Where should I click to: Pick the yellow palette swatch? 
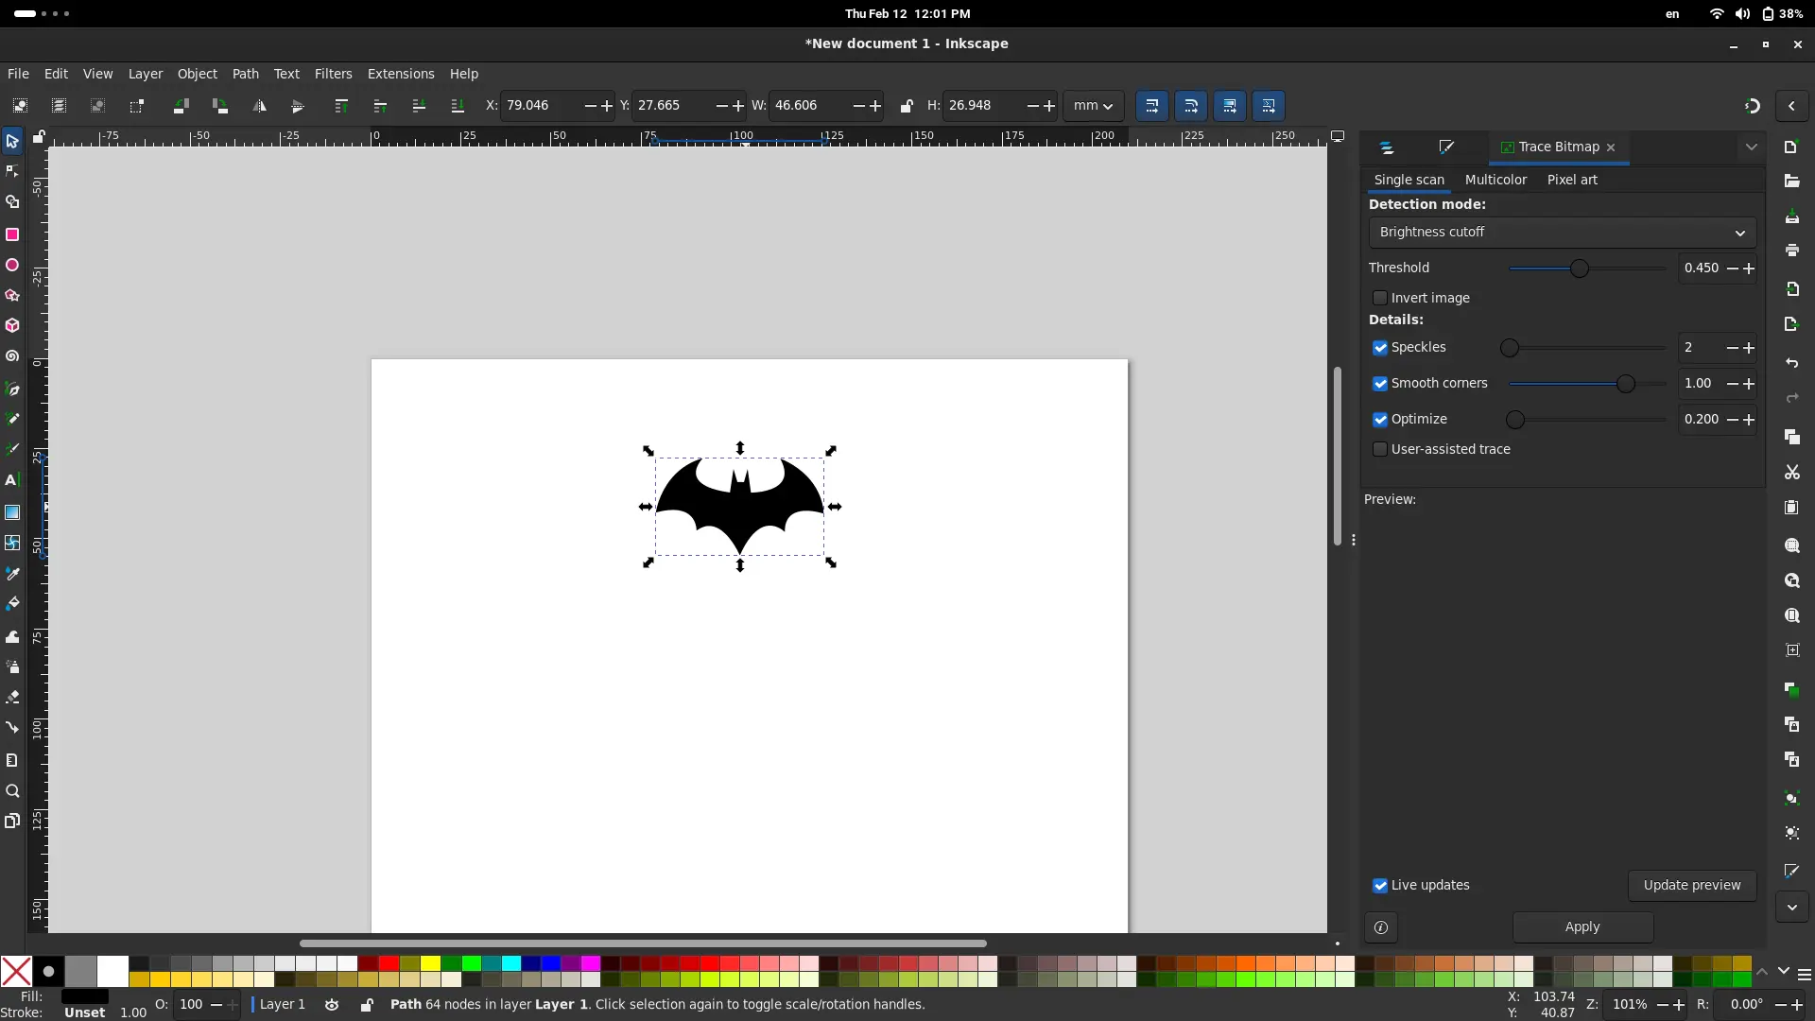431,963
